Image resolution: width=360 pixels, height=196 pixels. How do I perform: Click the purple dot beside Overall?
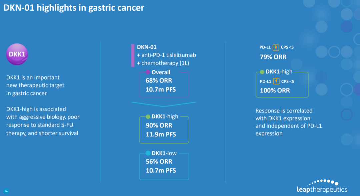click(148, 72)
